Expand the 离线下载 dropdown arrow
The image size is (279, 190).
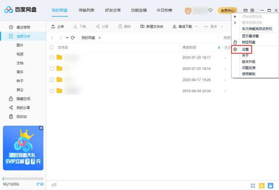click(x=196, y=27)
